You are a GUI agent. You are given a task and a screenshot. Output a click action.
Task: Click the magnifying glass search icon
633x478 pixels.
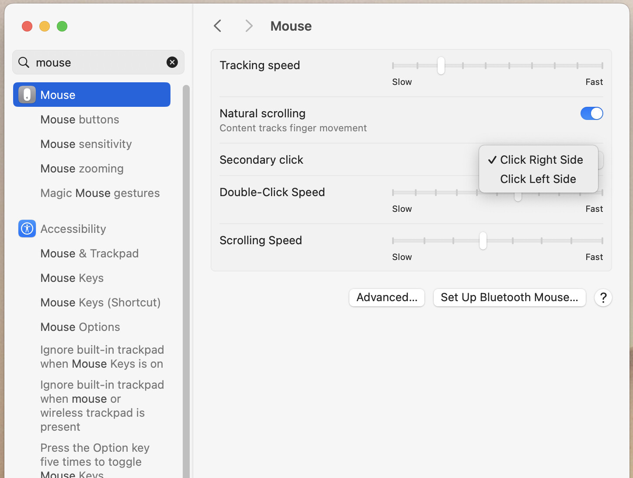coord(24,62)
